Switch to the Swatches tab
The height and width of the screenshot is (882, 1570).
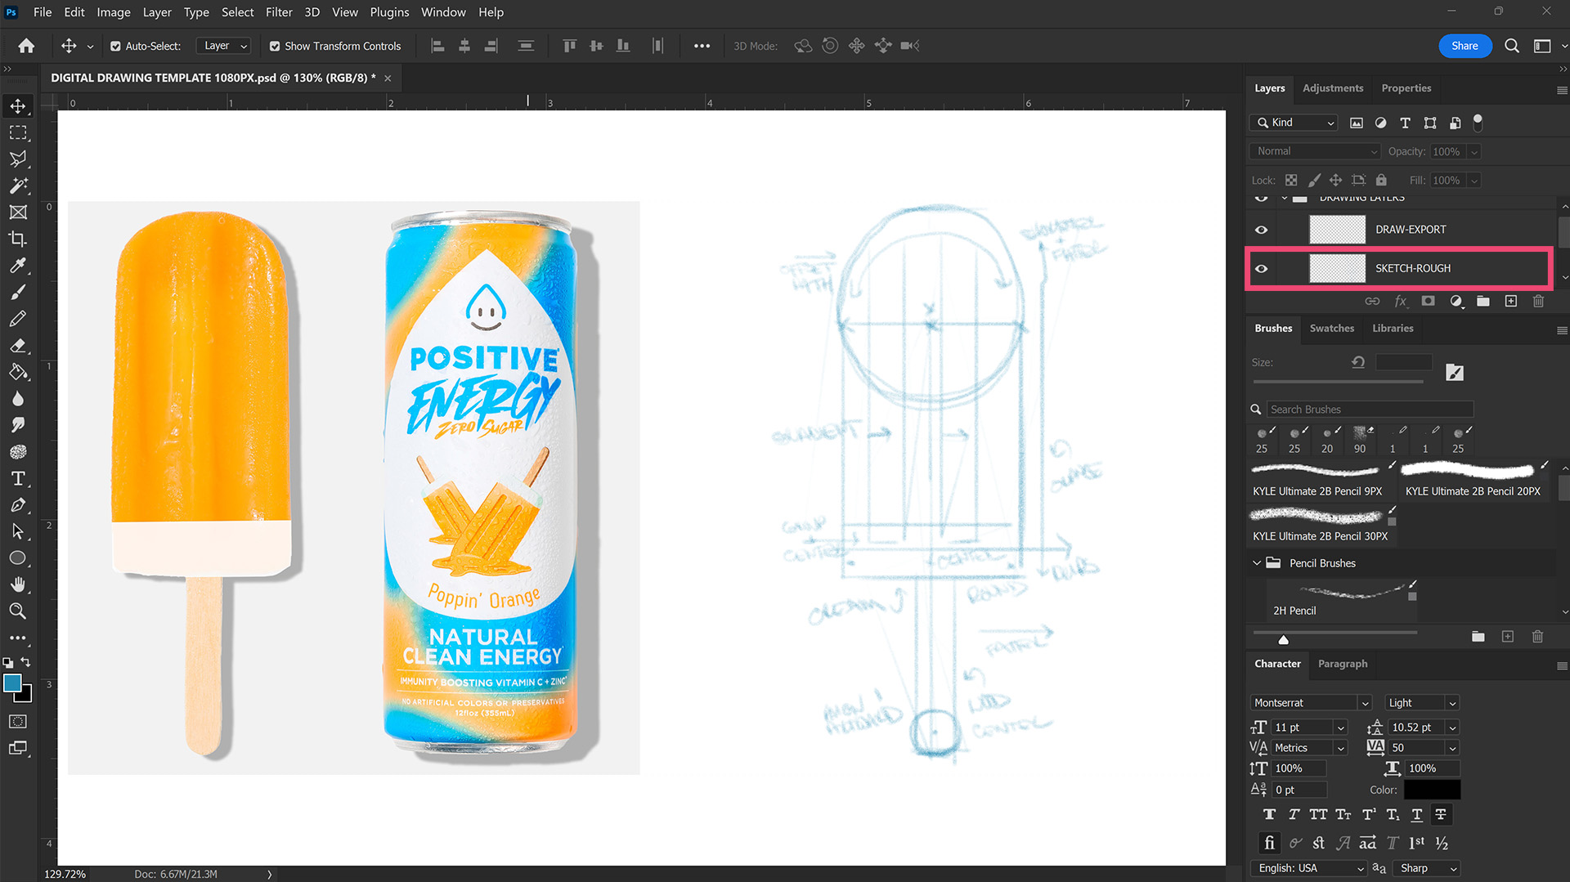[1332, 328]
